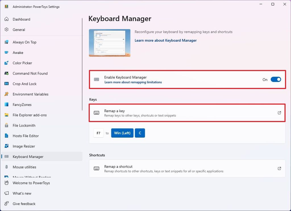This screenshot has height=211, width=291.
Task: Turn off the Enable Keyboard Manager toggle
Action: click(275, 80)
